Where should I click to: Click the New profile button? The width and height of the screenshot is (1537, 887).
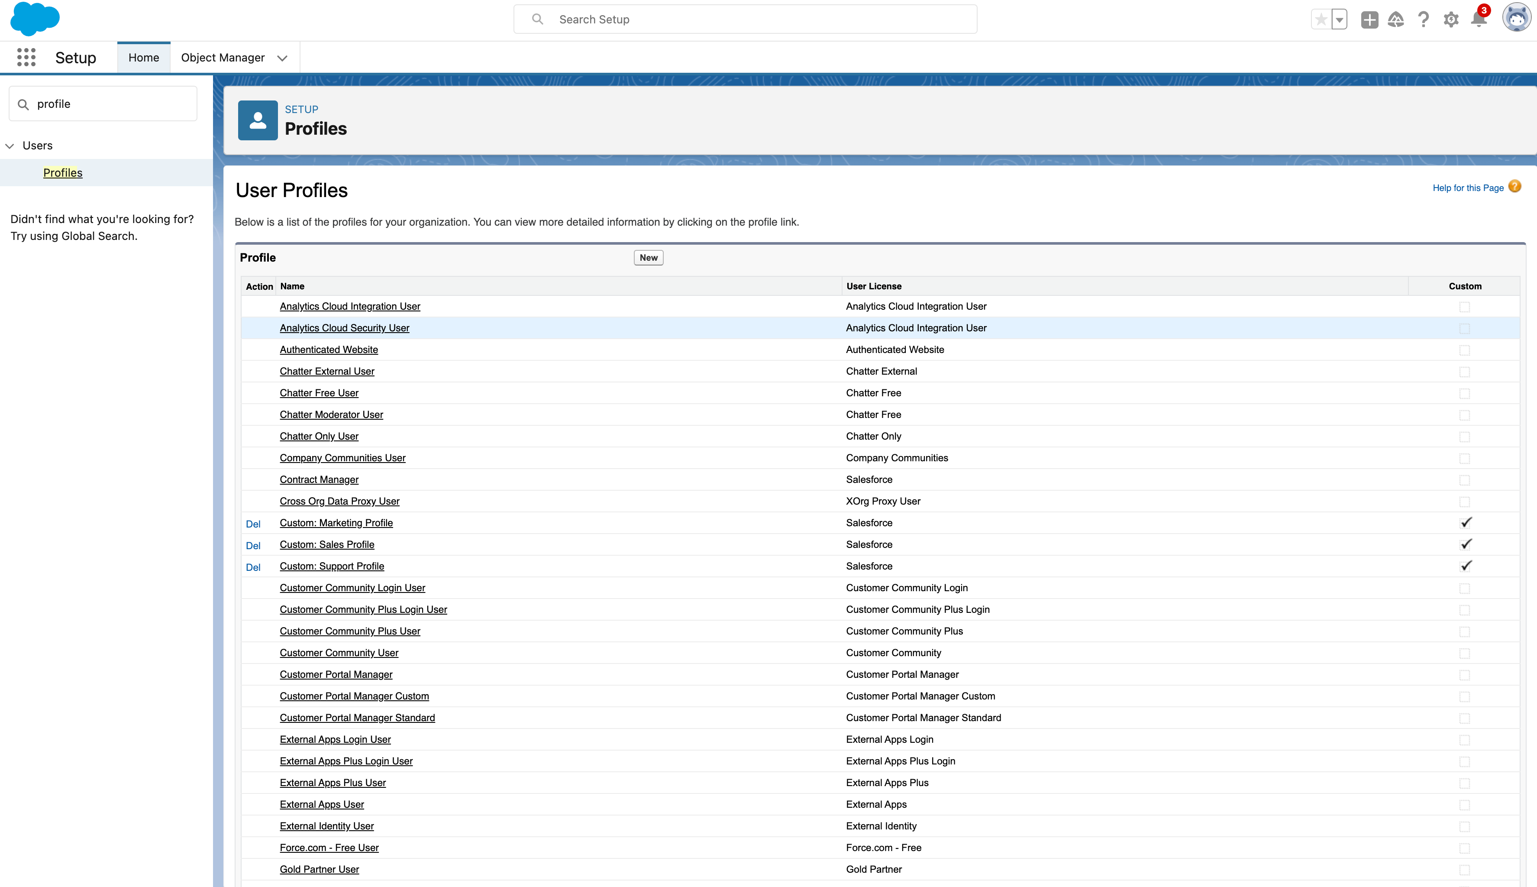click(x=649, y=258)
